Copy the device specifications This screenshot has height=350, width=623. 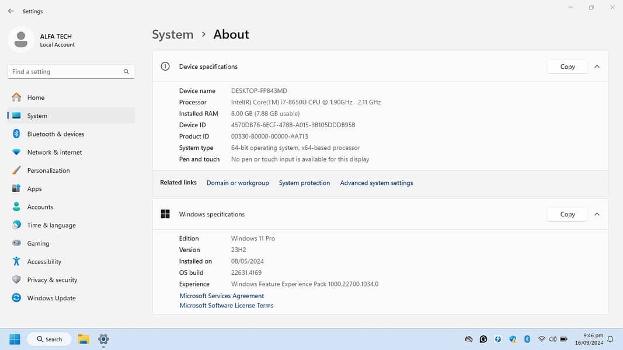tap(567, 66)
